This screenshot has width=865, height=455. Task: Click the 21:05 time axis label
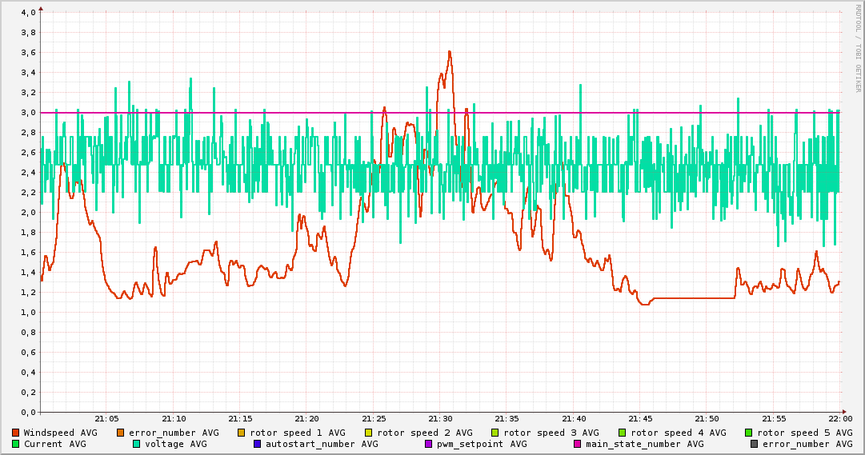click(x=106, y=418)
